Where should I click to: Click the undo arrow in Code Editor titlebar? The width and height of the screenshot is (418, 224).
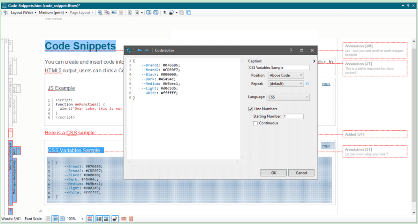pyautogui.click(x=139, y=50)
